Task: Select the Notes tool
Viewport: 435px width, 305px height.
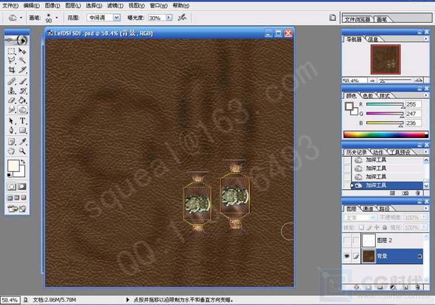Action: click(x=11, y=141)
